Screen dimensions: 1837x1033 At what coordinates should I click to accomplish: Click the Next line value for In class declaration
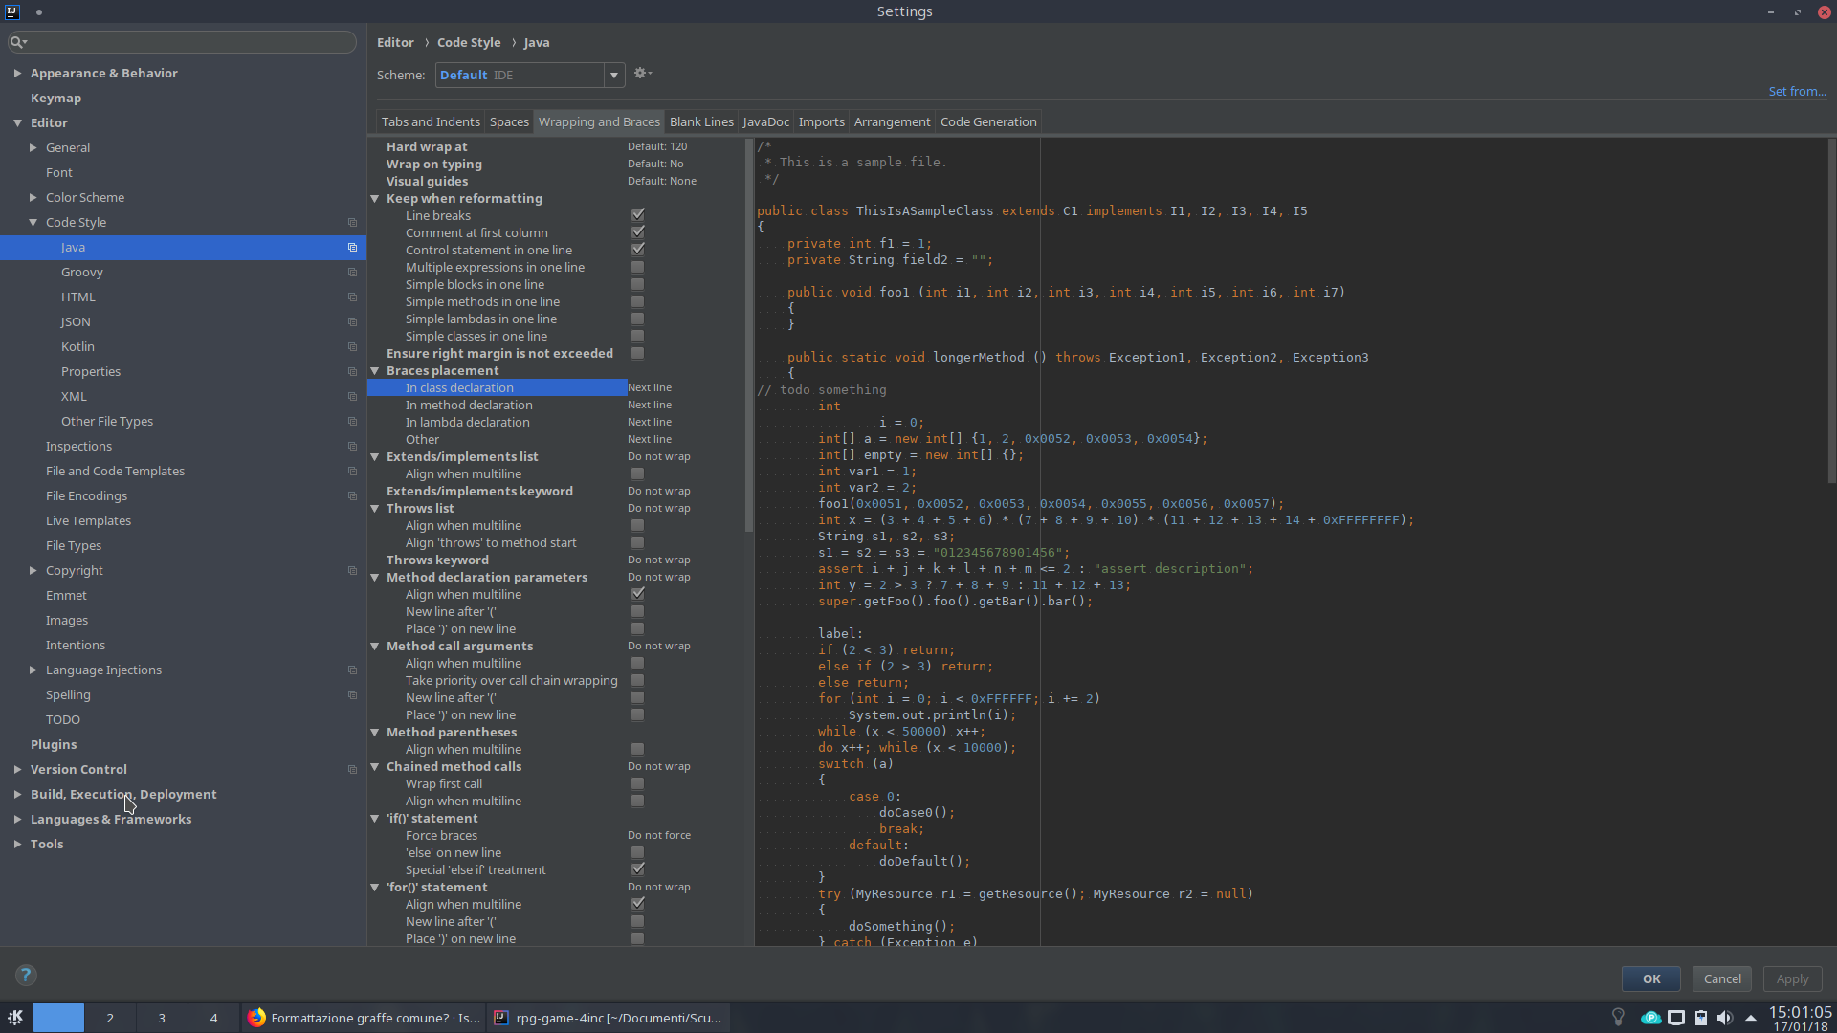tap(650, 387)
